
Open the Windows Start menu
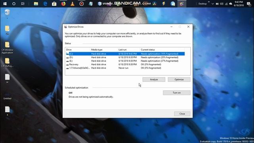[5, 4]
